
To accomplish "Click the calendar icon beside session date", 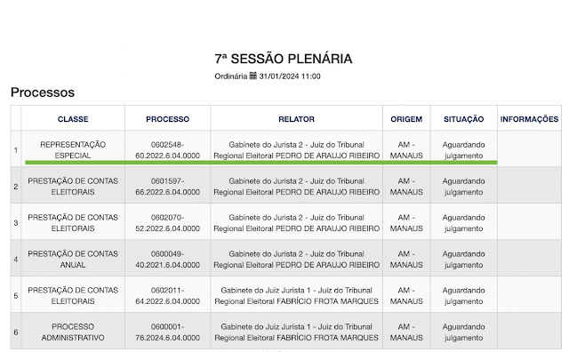I will point(252,76).
